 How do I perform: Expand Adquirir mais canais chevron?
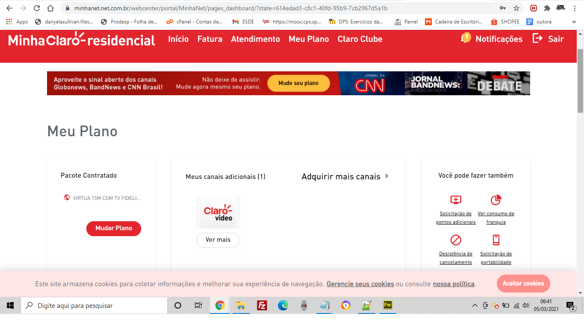click(x=387, y=176)
